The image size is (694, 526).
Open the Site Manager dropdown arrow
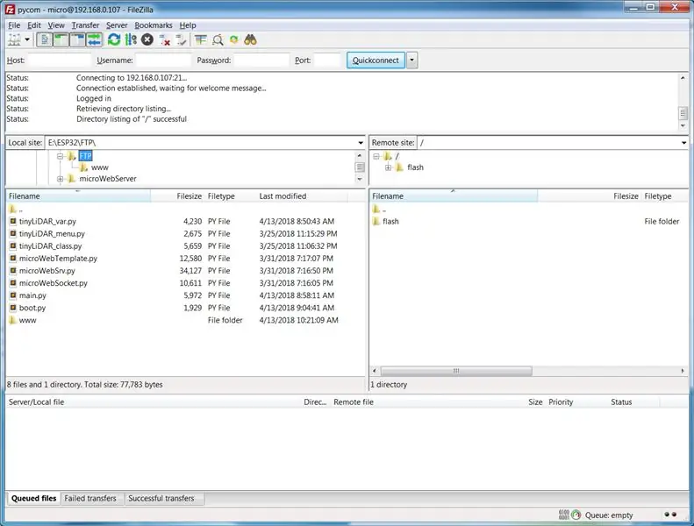[x=27, y=39]
